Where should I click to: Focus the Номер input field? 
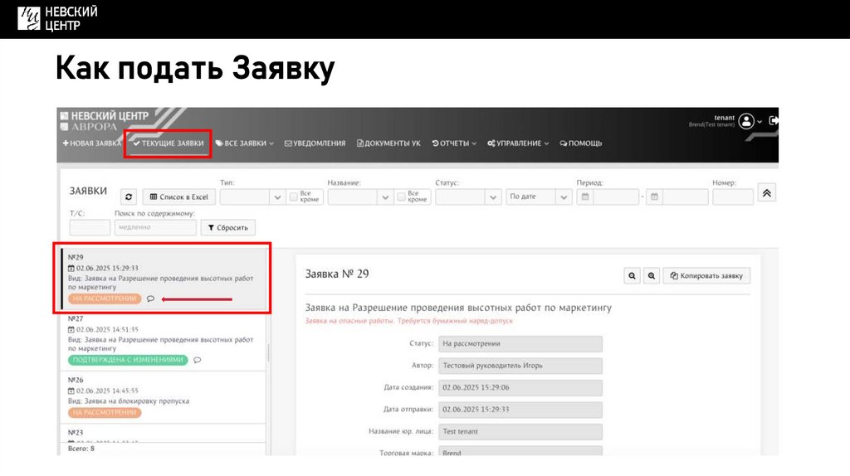click(x=733, y=197)
